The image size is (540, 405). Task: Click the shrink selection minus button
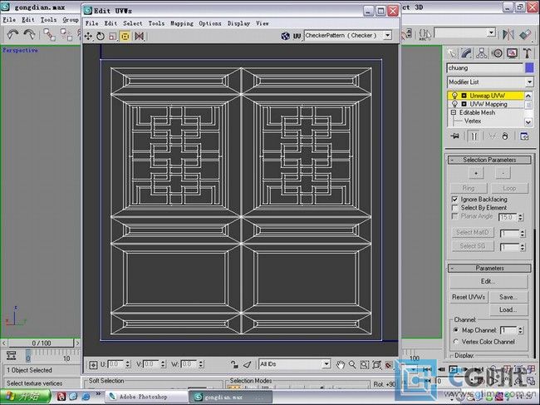click(503, 173)
